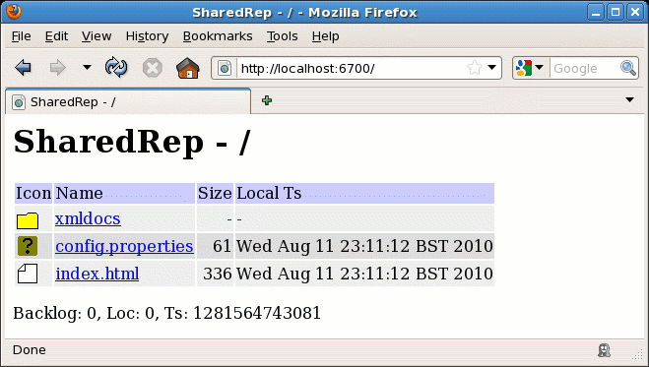This screenshot has width=649, height=367.
Task: Click the Stop loading button
Action: coord(153,68)
